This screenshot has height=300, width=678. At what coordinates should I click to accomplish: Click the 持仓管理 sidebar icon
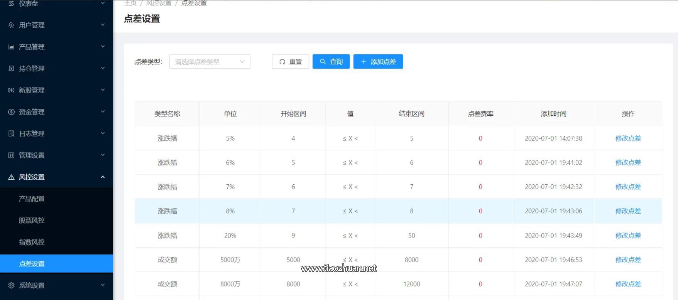(11, 68)
